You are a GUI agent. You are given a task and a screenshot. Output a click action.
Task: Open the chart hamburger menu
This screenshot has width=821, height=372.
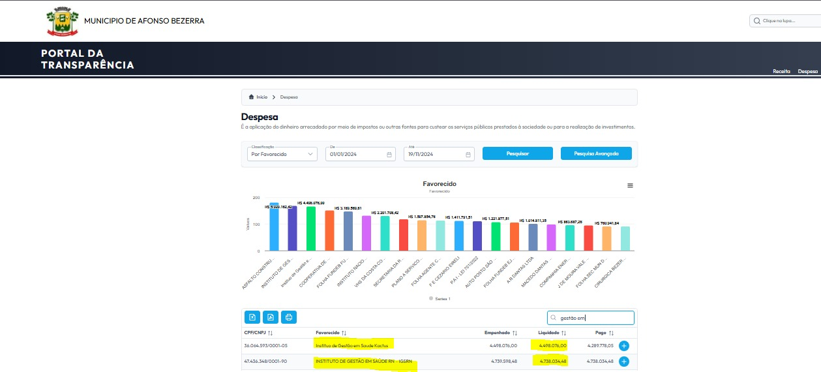click(630, 185)
